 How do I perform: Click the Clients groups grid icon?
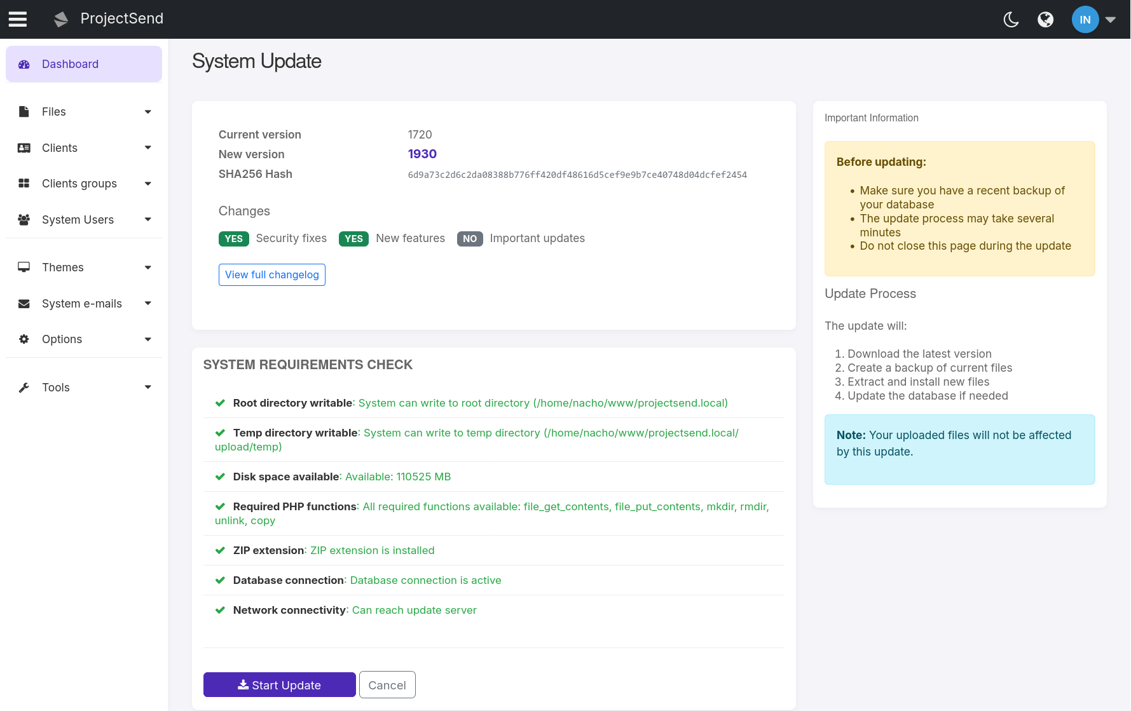pos(24,183)
